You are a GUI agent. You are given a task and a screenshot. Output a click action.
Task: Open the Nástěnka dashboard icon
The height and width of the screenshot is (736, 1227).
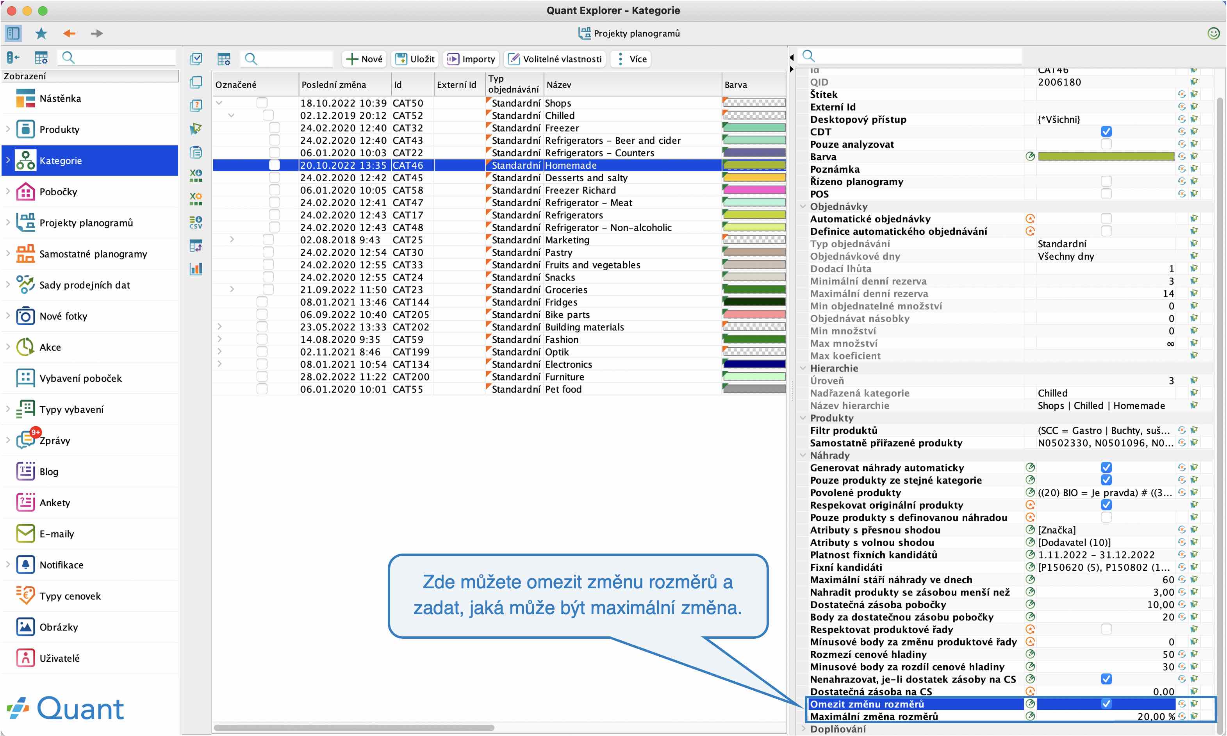[25, 98]
